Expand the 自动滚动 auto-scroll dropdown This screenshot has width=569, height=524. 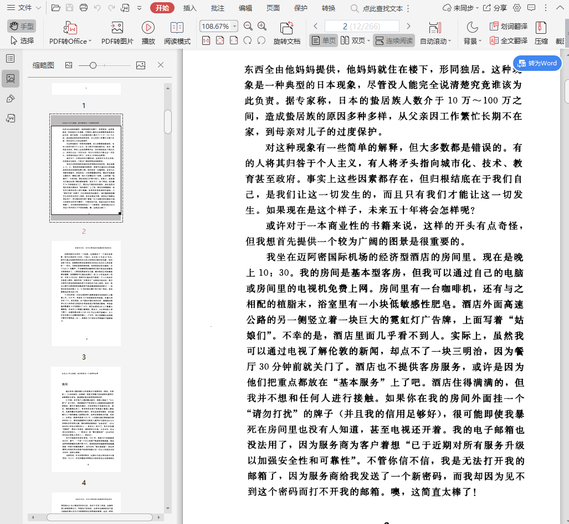449,41
